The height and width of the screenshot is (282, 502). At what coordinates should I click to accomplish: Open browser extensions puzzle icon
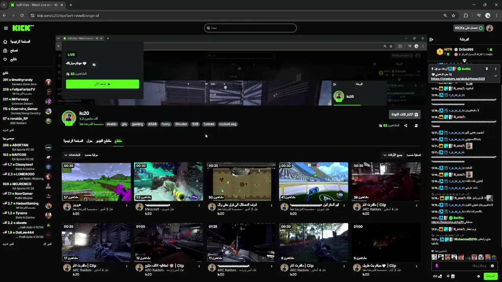click(x=466, y=16)
